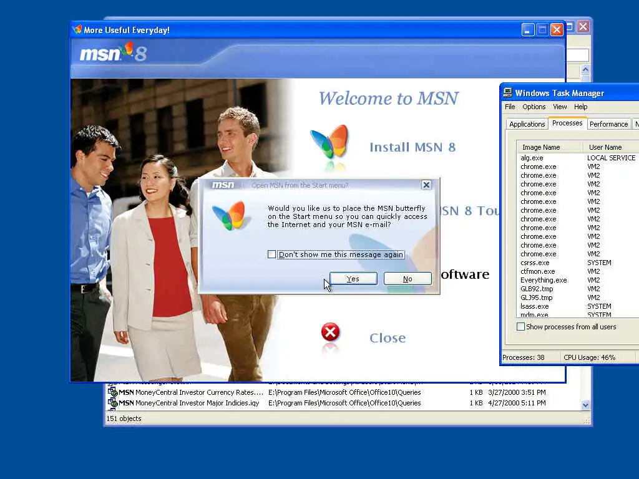The height and width of the screenshot is (479, 639).
Task: Open the View menu in Task Manager
Action: 560,107
